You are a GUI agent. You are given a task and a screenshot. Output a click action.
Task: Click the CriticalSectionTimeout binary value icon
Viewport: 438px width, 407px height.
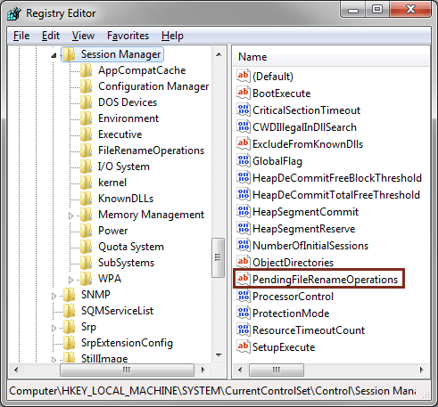(243, 110)
